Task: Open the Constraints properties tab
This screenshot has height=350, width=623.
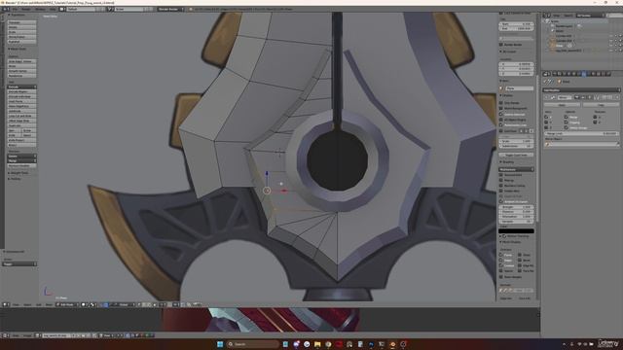Action: [578, 74]
